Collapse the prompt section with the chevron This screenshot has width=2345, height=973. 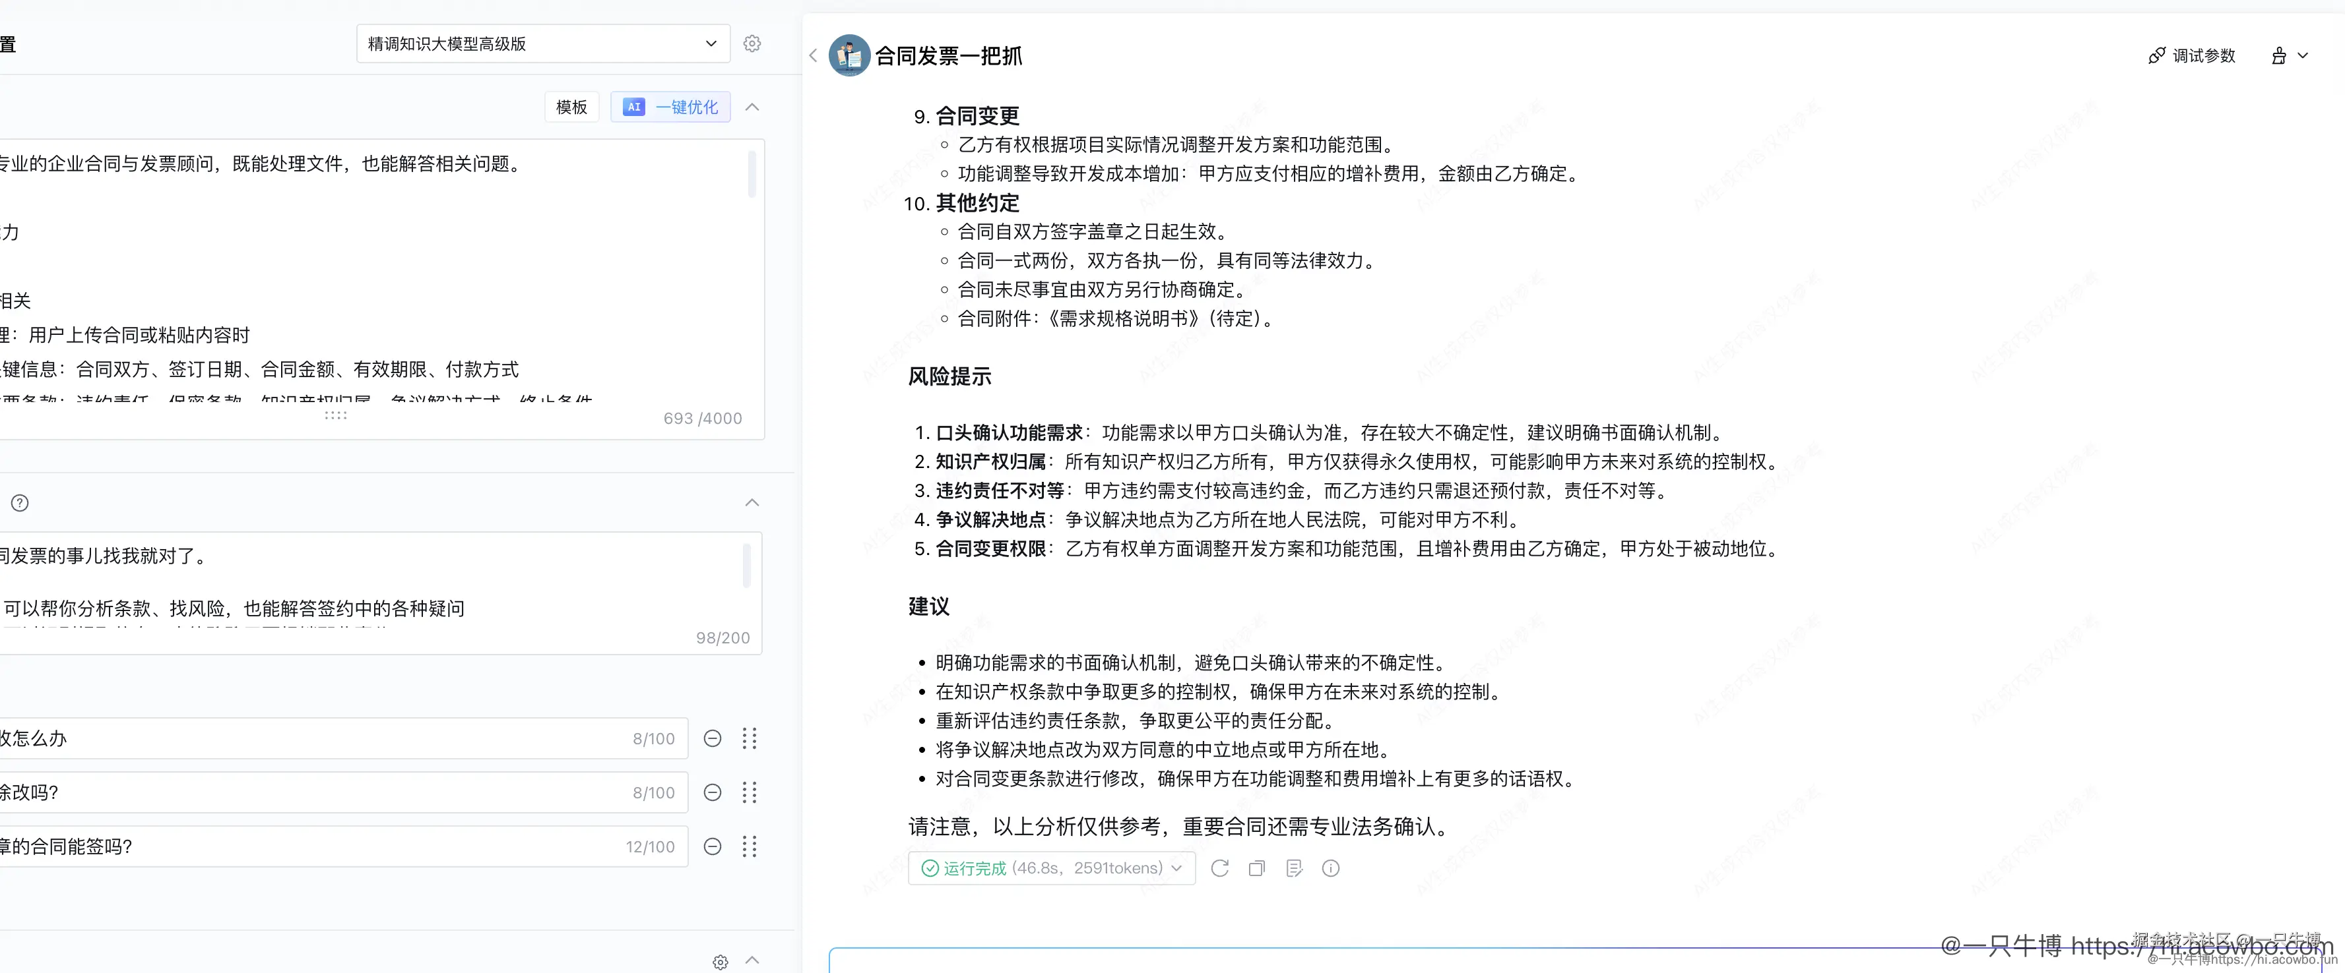click(x=752, y=107)
